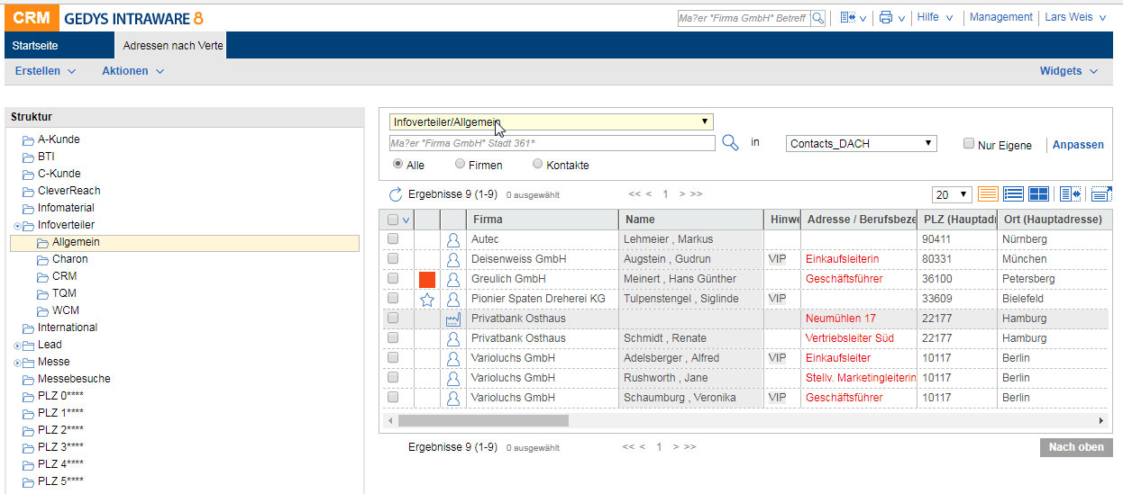Refresh results with the circular arrow icon
The image size is (1123, 494).
click(x=396, y=194)
